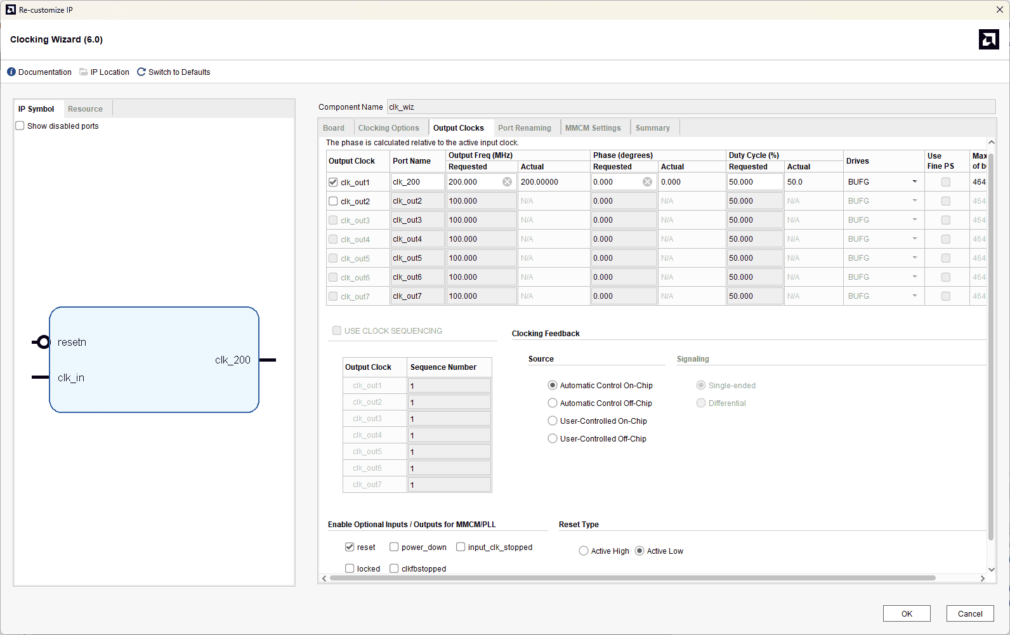This screenshot has width=1010, height=635.
Task: Click the Component Name input field
Action: (690, 107)
